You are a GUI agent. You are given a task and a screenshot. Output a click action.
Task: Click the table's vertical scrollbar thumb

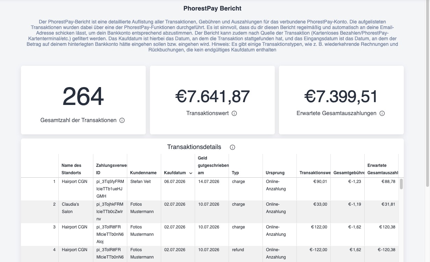pyautogui.click(x=401, y=184)
